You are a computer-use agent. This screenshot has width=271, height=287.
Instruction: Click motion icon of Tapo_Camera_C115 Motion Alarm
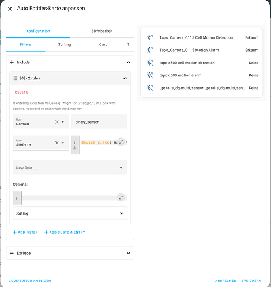pos(150,50)
